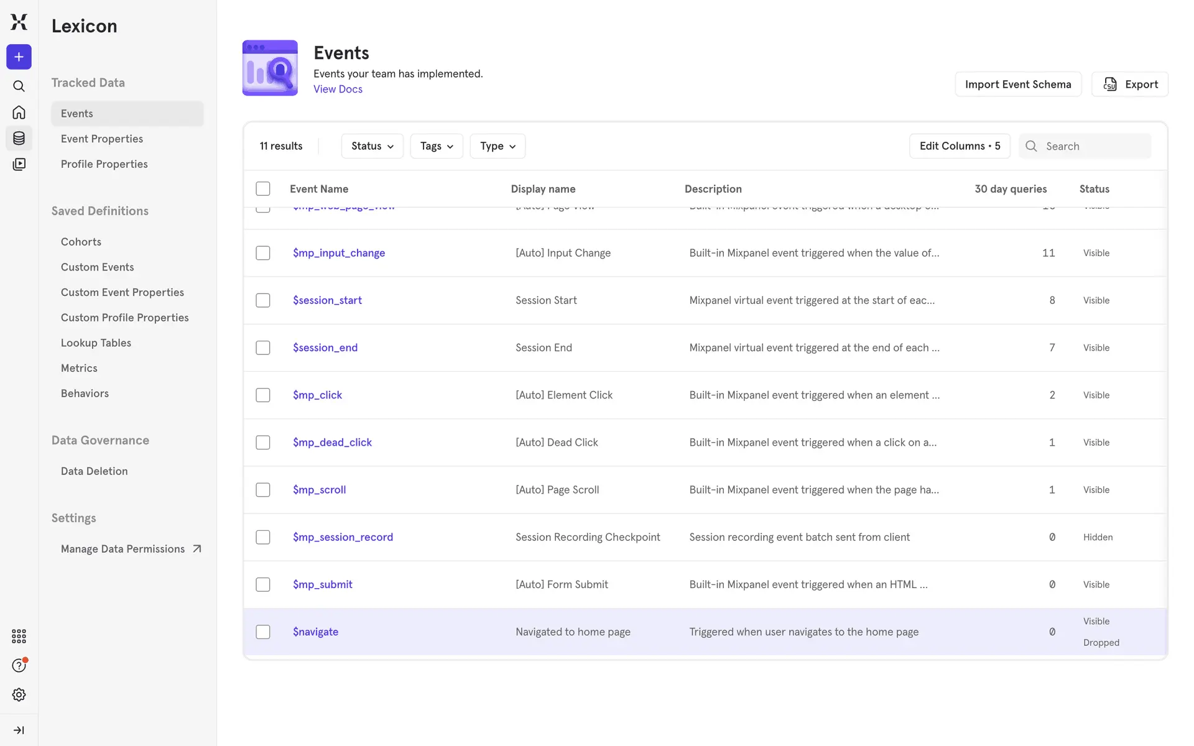Go to Event Properties section
Viewport: 1194px width, 746px height.
[102, 139]
